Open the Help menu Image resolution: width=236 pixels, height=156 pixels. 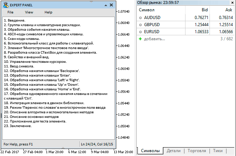48,12
